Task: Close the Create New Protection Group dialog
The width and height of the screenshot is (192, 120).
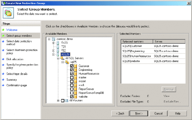Action: point(189,3)
